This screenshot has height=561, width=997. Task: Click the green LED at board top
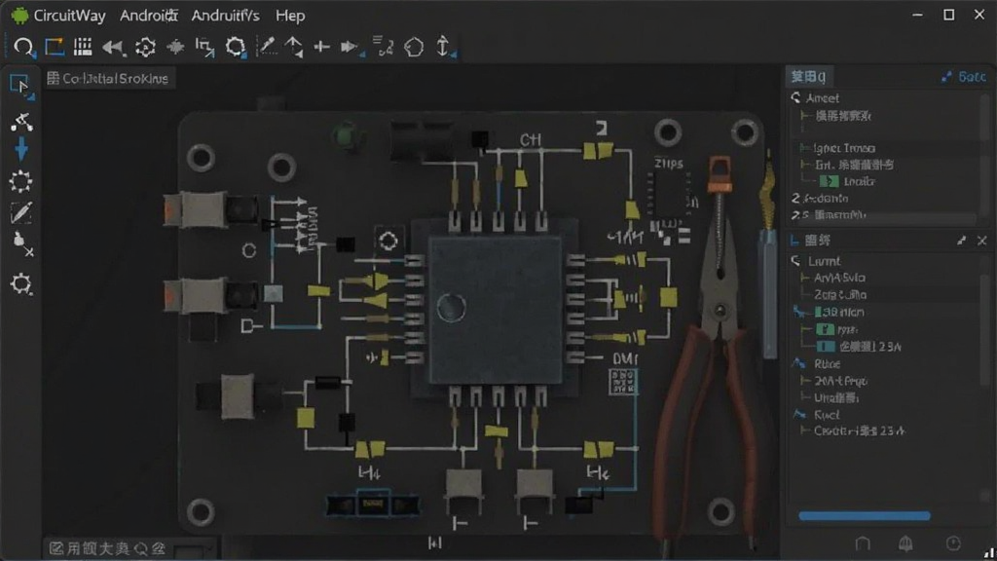coord(346,135)
